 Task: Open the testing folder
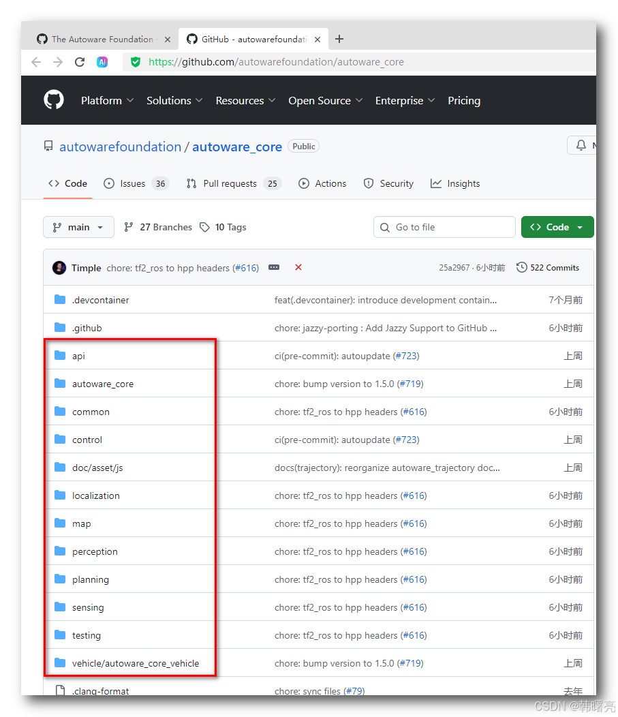[x=87, y=635]
